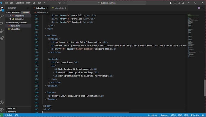Open the Go menu
The width and height of the screenshot is (206, 117).
click(x=34, y=3)
